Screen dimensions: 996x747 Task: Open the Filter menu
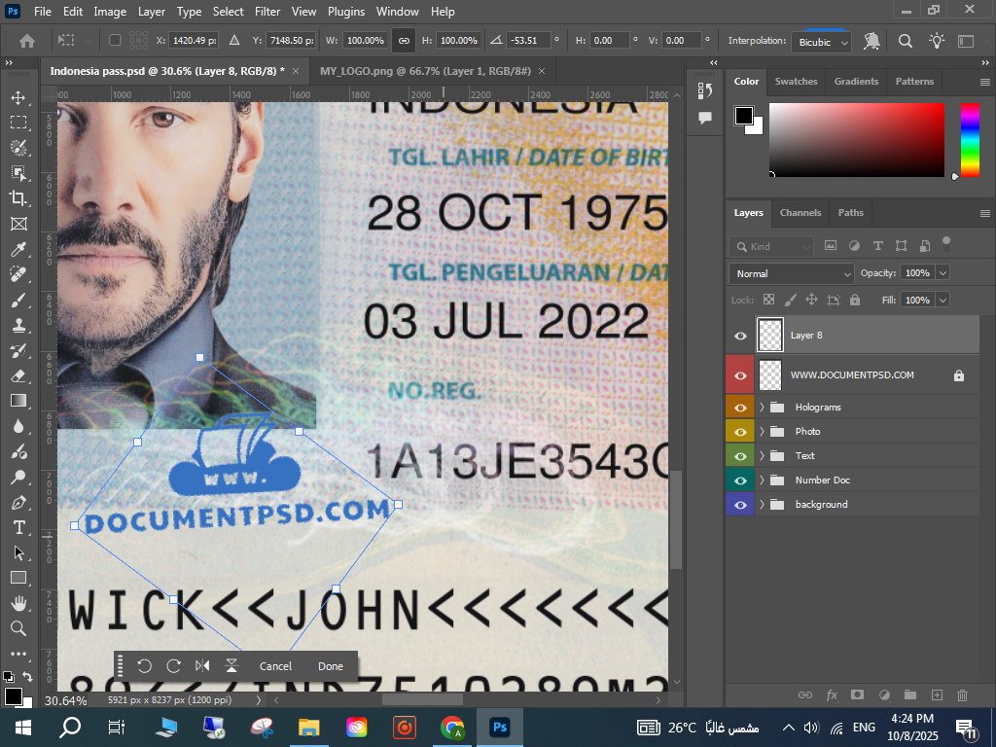click(267, 12)
